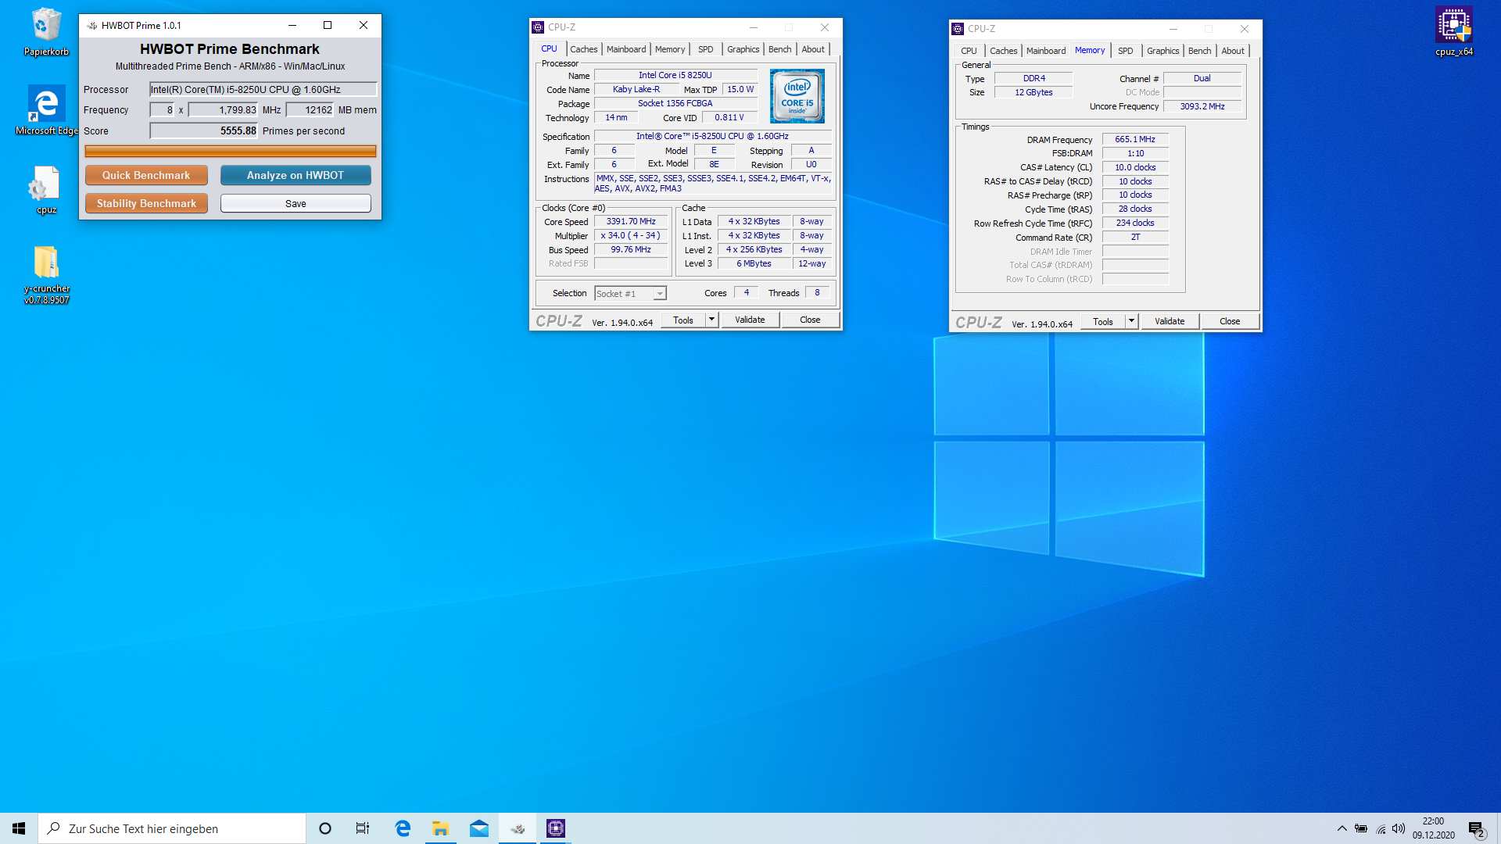Image resolution: width=1501 pixels, height=844 pixels.
Task: Click the memory field showing 12162
Action: pos(310,110)
